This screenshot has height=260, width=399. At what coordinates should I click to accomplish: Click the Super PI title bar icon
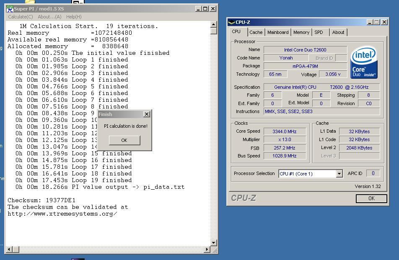tap(10, 9)
